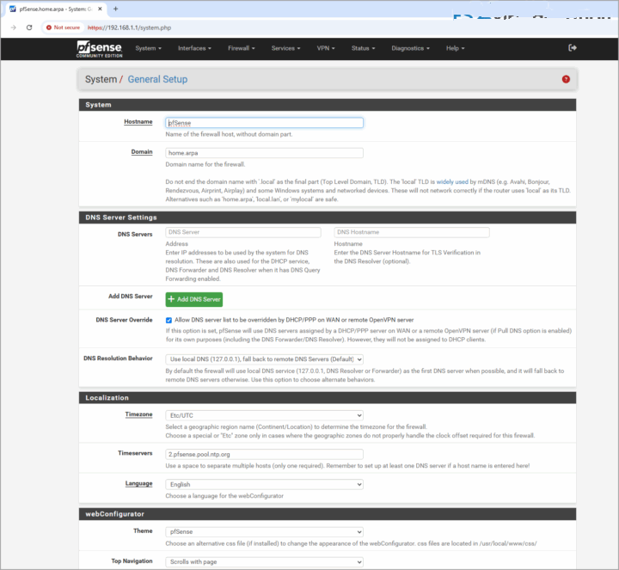Expand the Timezone dropdown

[x=264, y=415]
